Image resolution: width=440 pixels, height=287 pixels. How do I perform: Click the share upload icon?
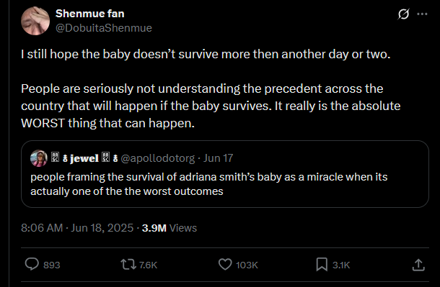[418, 265]
